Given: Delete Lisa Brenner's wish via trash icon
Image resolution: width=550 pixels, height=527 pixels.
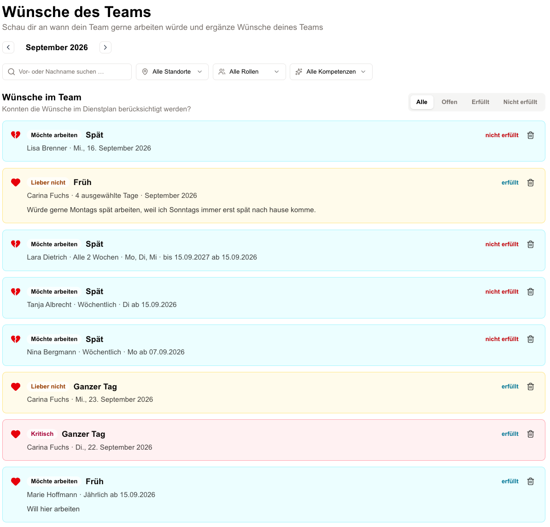Looking at the screenshot, I should (x=530, y=135).
